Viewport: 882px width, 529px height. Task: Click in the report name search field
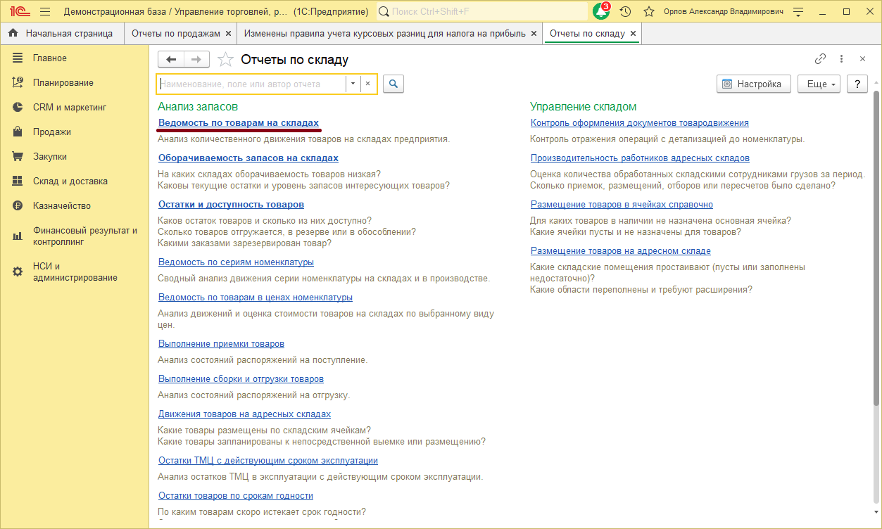click(251, 84)
